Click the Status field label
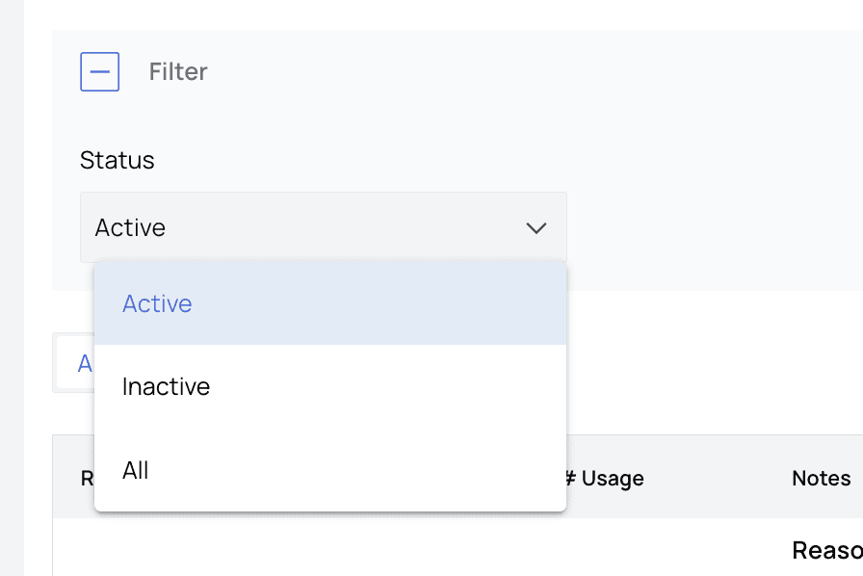The image size is (863, 576). click(117, 160)
